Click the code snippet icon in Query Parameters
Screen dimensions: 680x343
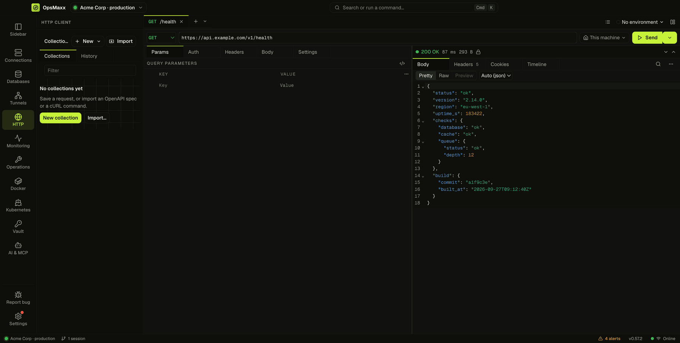pyautogui.click(x=402, y=63)
